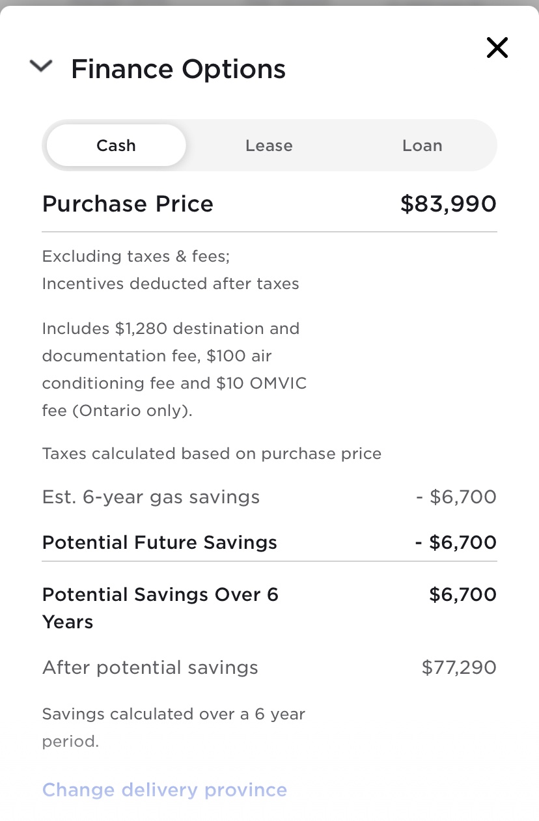539x821 pixels.
Task: Click the gas savings amount next to Est. 6-year
Action: point(456,497)
